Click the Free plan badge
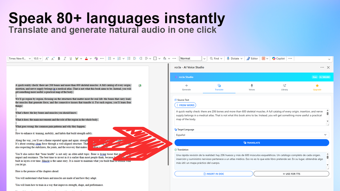The height and width of the screenshot is (191, 340). coord(315,77)
